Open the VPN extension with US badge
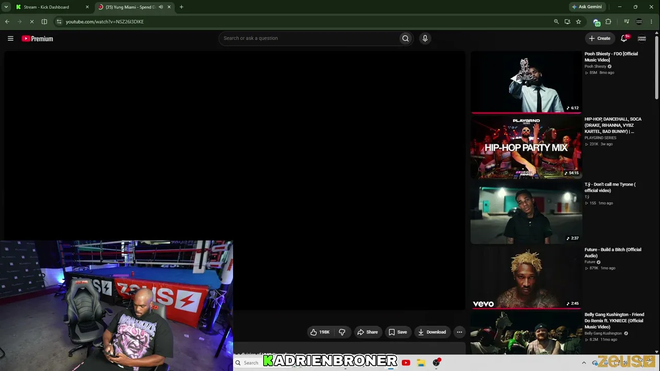 tap(597, 22)
